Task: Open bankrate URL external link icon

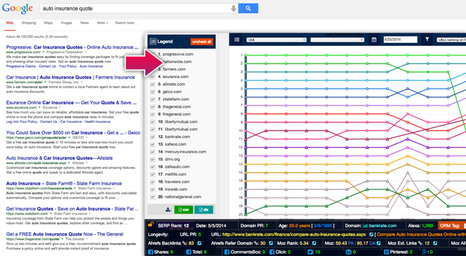Action: click(x=371, y=235)
